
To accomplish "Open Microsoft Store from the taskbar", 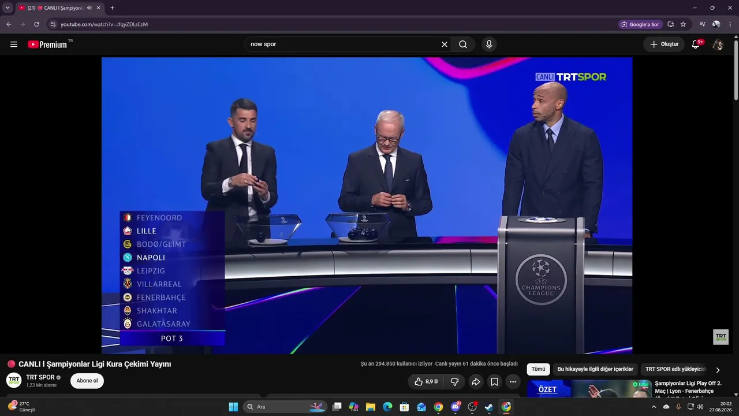I will [405, 407].
